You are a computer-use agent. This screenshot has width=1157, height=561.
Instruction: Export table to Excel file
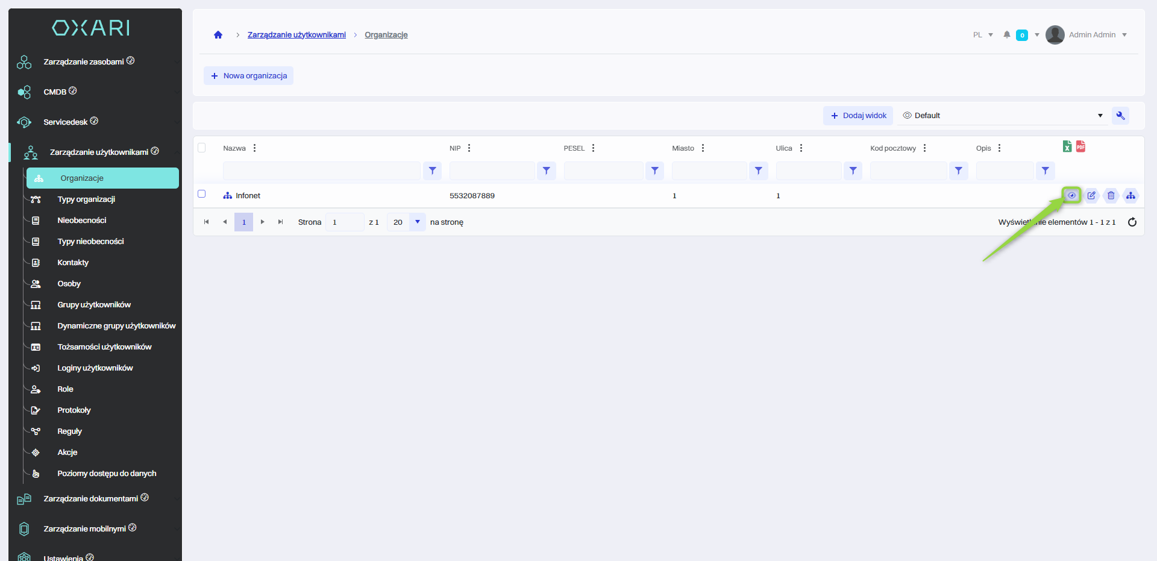tap(1067, 146)
